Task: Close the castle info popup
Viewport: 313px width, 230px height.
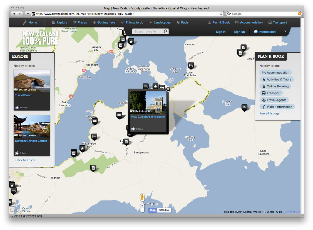Action: pyautogui.click(x=168, y=89)
